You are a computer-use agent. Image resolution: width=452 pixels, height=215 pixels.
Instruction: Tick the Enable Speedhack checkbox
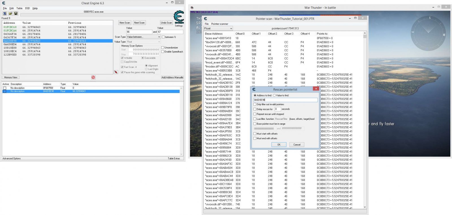(163, 52)
